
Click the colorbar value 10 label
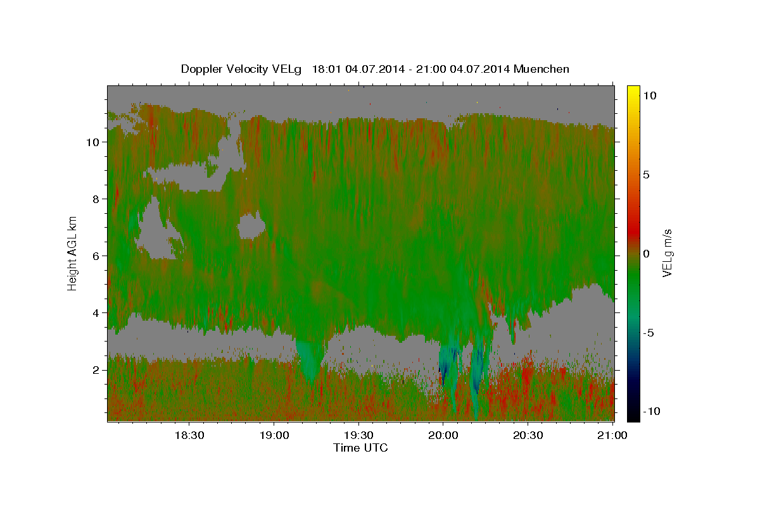pos(650,96)
